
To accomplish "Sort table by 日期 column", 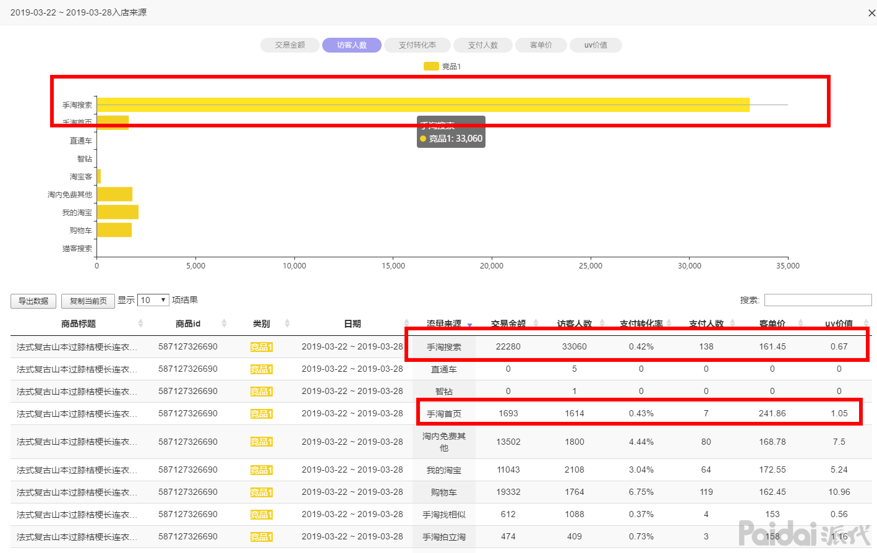I will tap(353, 324).
